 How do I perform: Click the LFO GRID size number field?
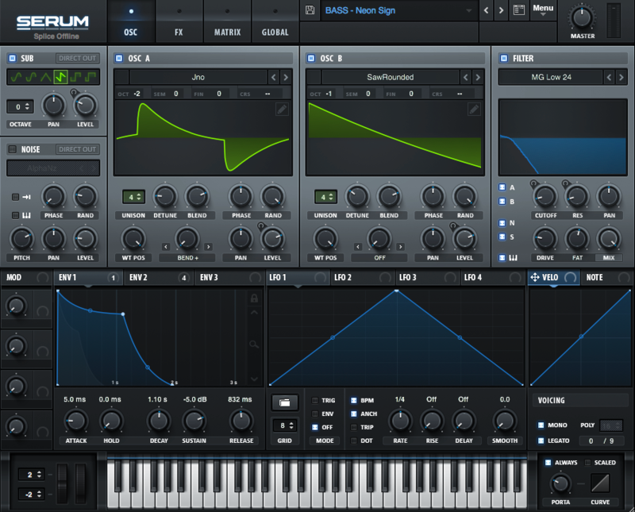click(280, 426)
